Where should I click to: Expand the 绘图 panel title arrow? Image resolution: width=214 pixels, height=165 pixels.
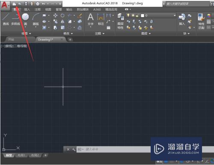point(30,34)
